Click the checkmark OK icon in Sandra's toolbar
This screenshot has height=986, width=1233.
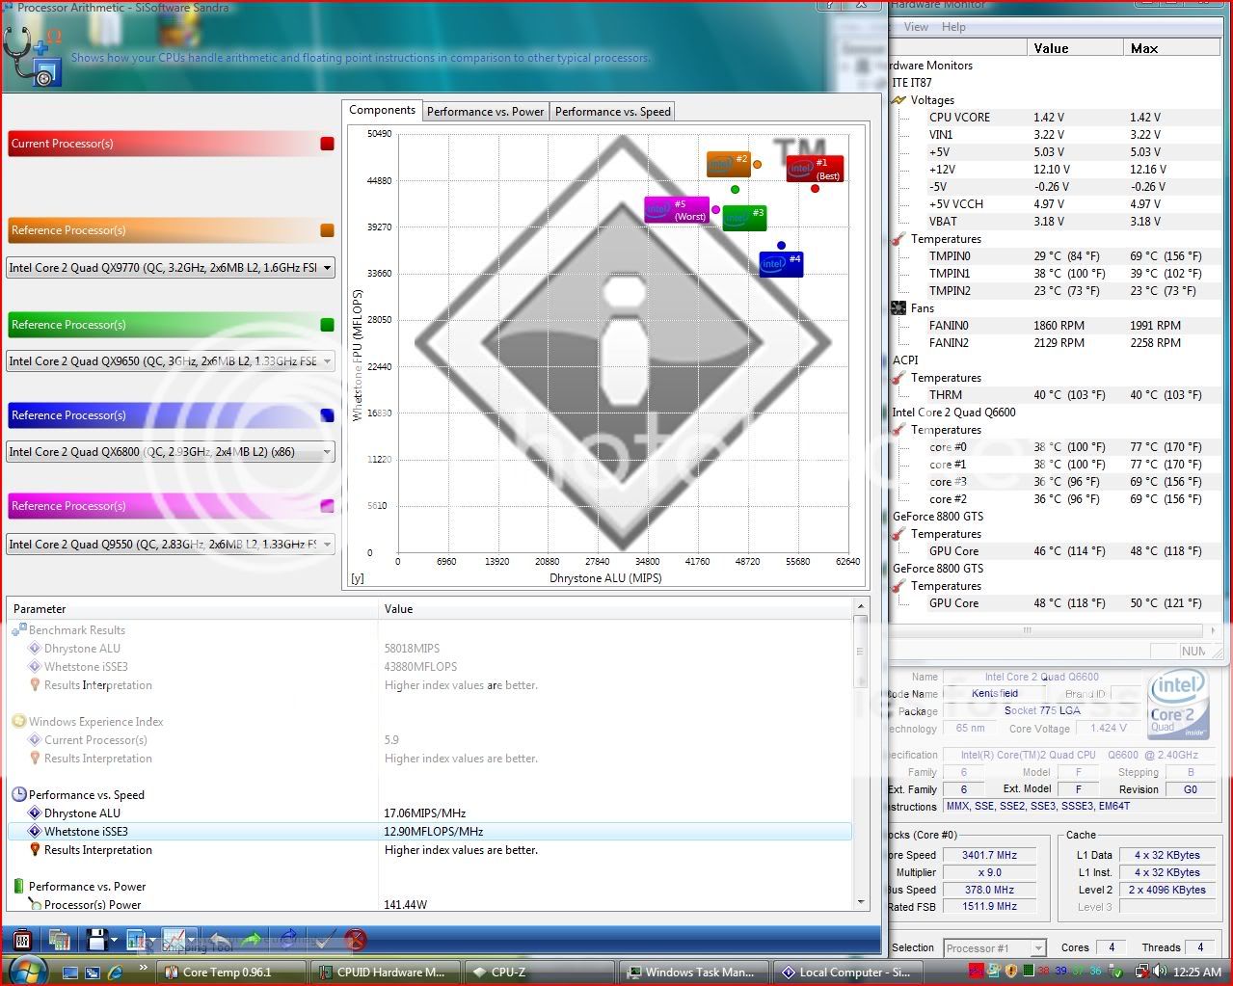[325, 939]
